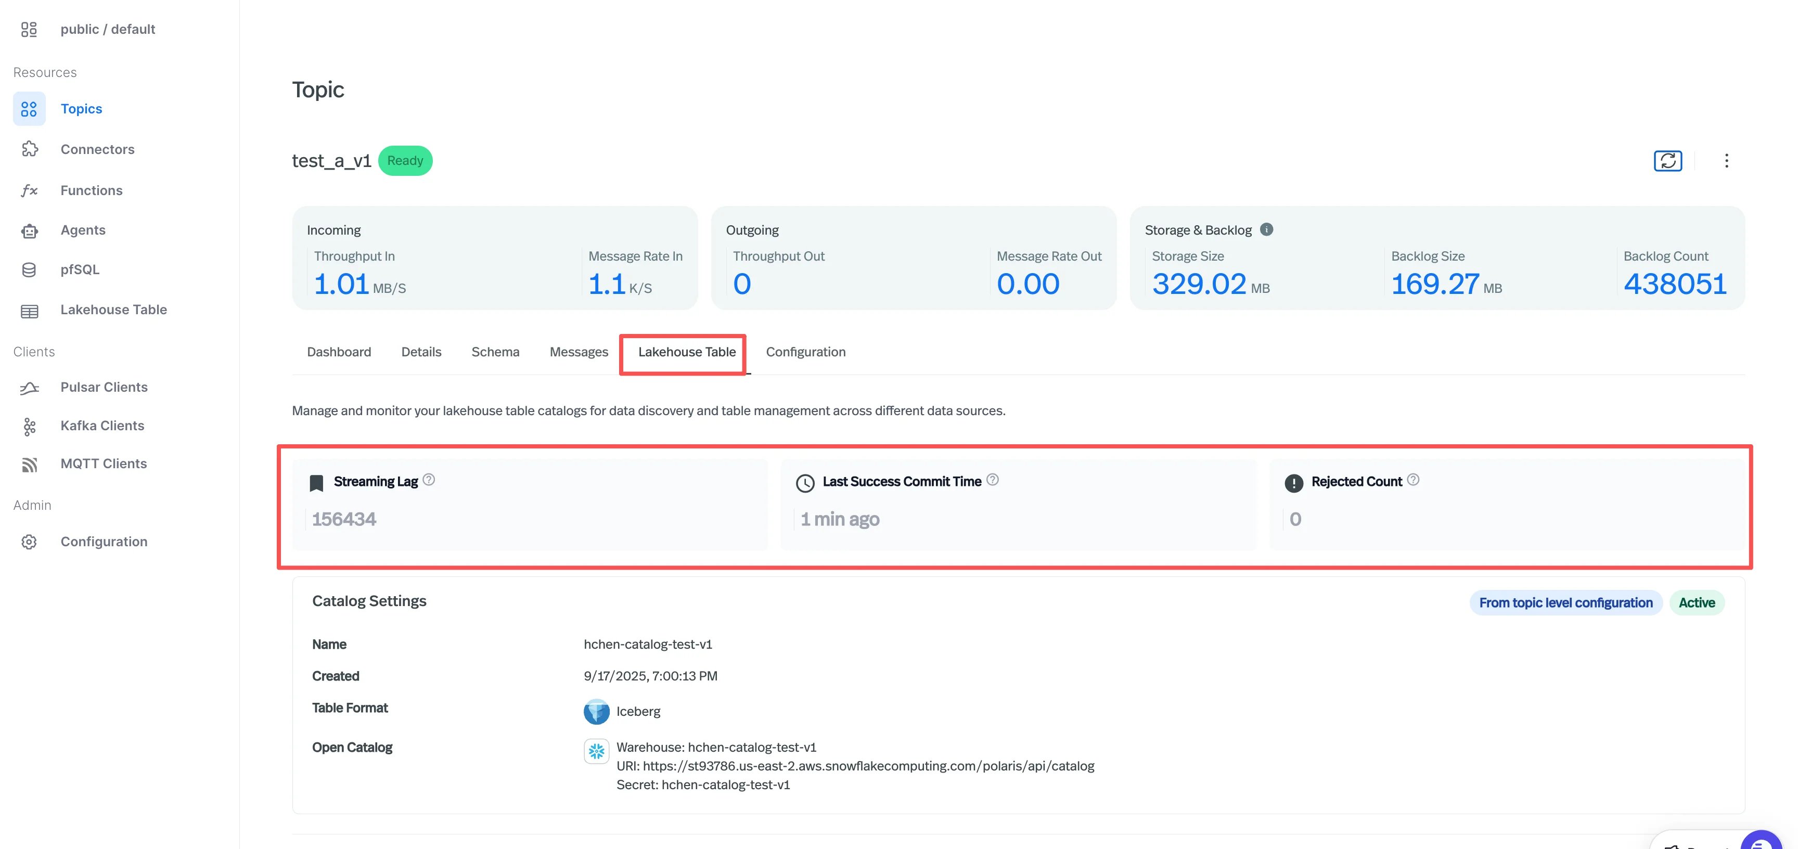
Task: Click the Backlog Count value 438051
Action: click(x=1675, y=284)
